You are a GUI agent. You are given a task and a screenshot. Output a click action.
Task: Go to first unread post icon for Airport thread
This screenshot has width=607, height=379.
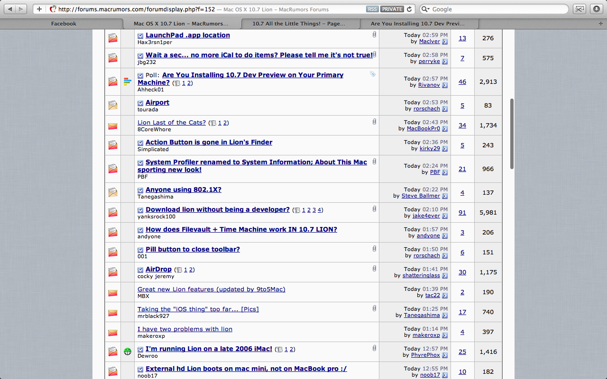[x=140, y=103]
